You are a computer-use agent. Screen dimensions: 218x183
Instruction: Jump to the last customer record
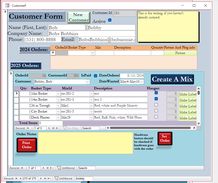(x=45, y=178)
